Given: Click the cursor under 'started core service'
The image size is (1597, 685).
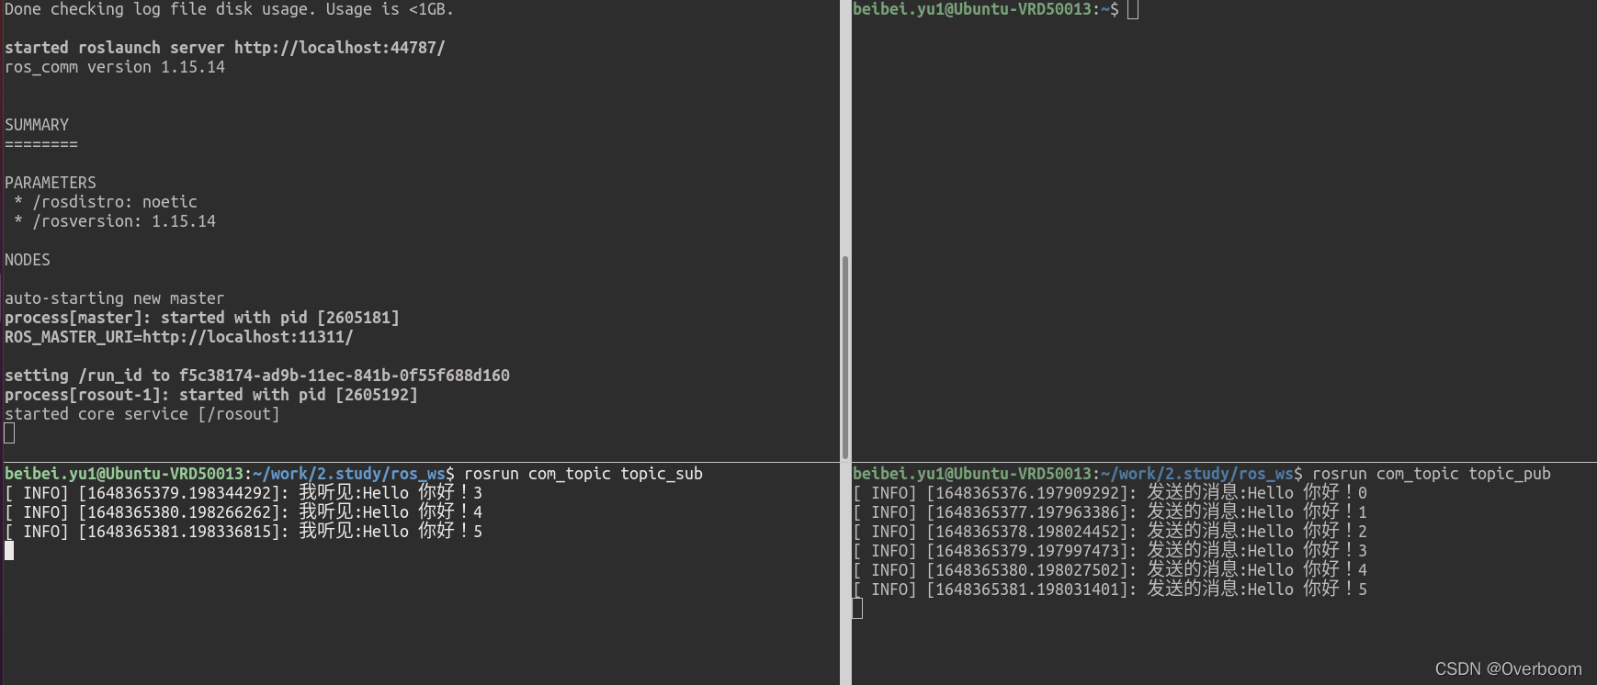Looking at the screenshot, I should point(9,433).
